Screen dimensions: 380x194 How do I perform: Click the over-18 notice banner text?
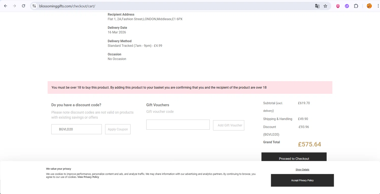pyautogui.click(x=159, y=87)
